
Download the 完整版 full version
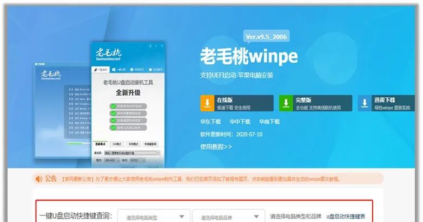click(x=316, y=103)
